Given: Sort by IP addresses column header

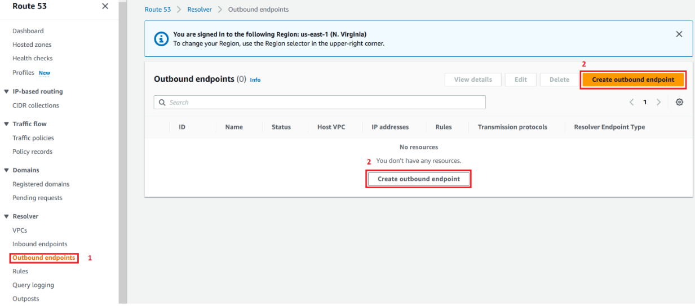Looking at the screenshot, I should pyautogui.click(x=390, y=127).
